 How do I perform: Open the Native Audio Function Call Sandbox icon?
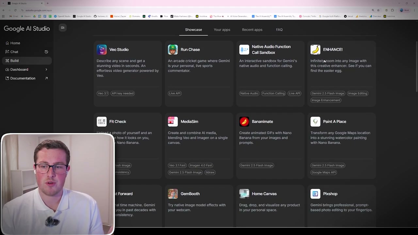pyautogui.click(x=244, y=50)
